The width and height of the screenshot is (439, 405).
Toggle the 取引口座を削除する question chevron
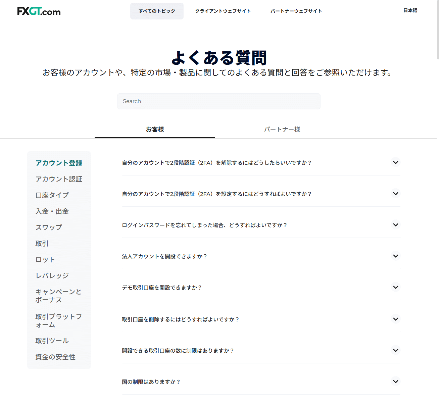396,319
